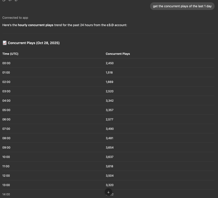Click the scroll-to-bottom arrow button
The height and width of the screenshot is (198, 218).
click(x=108, y=192)
